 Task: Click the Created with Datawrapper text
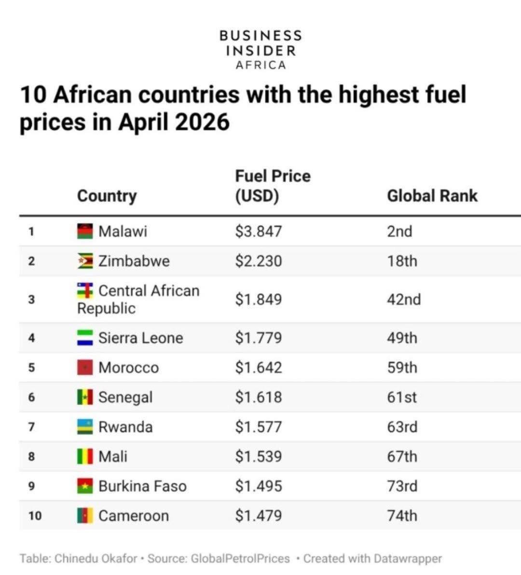pos(372,559)
